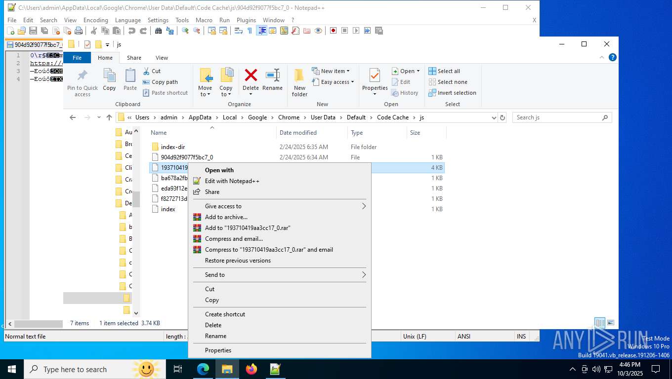Expand the address bar history dropdown
Image resolution: width=672 pixels, height=379 pixels.
click(494, 117)
